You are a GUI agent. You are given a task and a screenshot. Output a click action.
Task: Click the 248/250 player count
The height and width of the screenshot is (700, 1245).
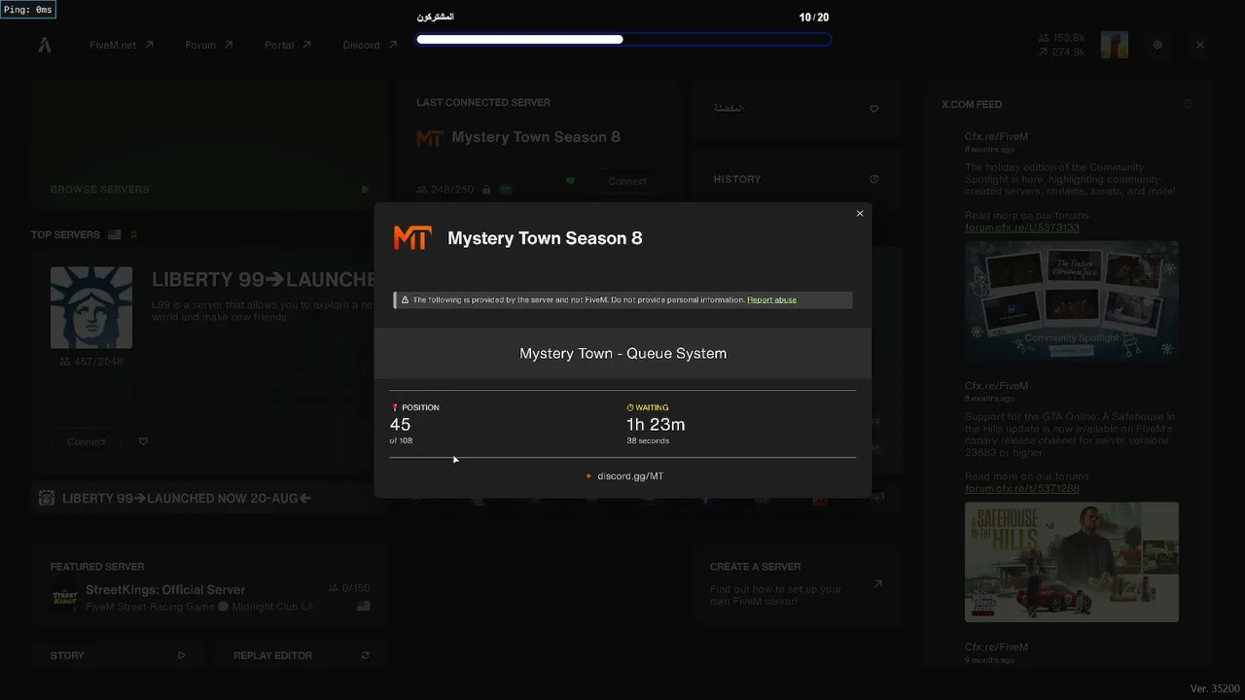click(x=451, y=190)
